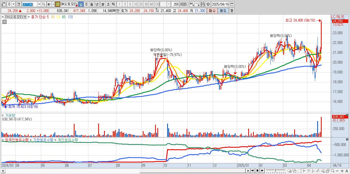Open the calendar picker icon
This screenshot has width=350, height=174.
point(232,4)
